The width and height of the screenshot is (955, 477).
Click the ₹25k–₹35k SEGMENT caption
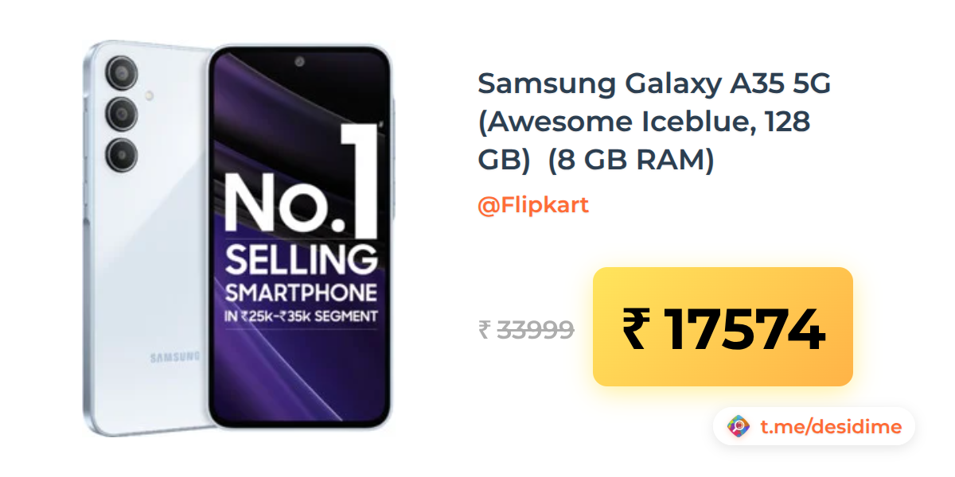[x=302, y=316]
